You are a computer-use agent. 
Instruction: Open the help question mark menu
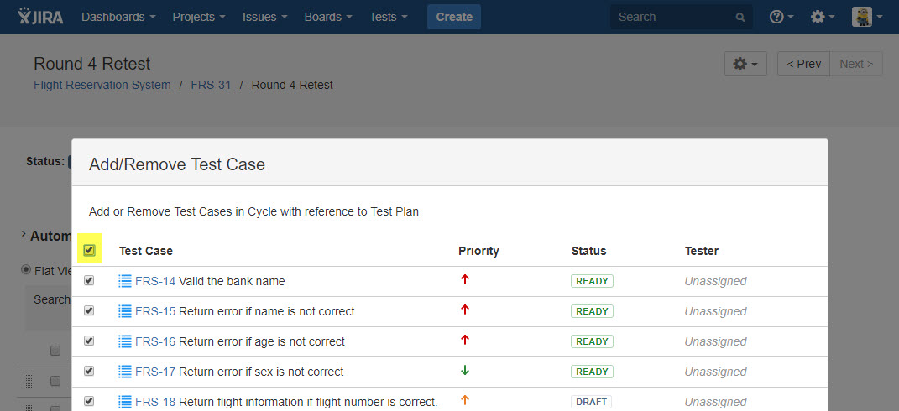click(781, 17)
